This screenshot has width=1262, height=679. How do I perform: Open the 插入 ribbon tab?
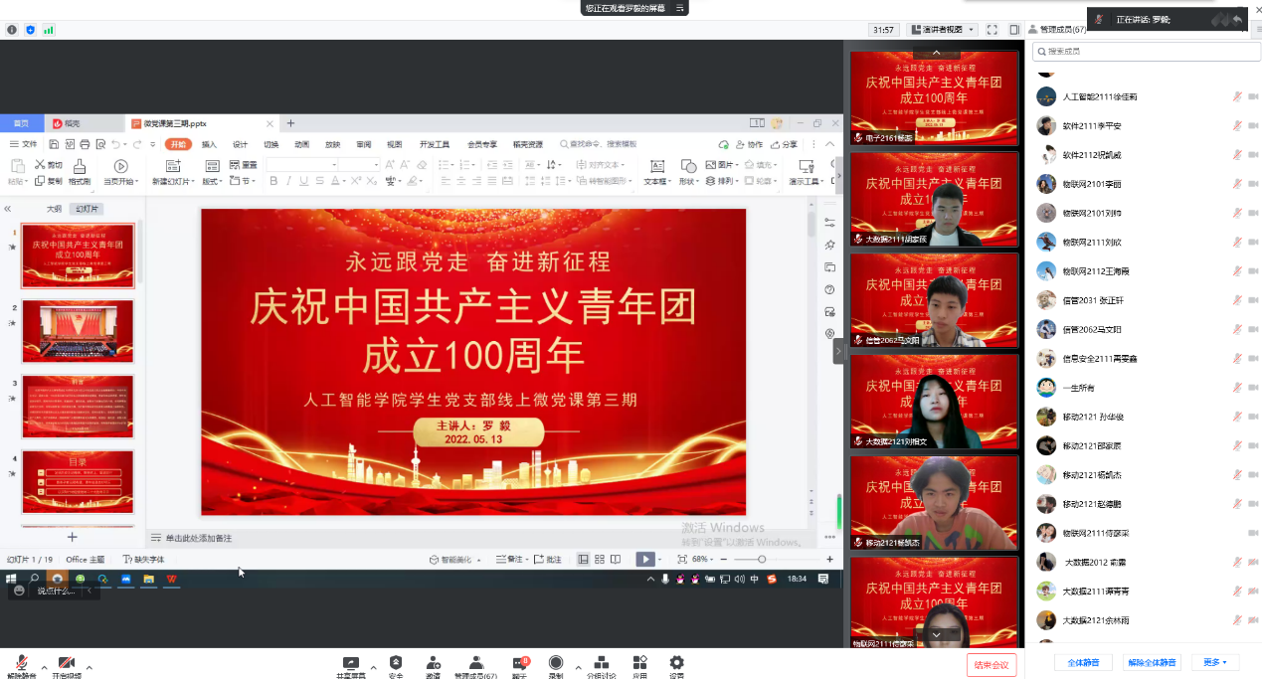[209, 144]
